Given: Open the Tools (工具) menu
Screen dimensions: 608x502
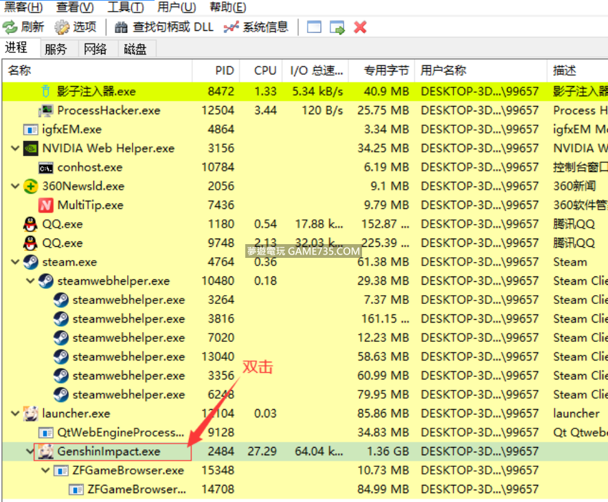Looking at the screenshot, I should pyautogui.click(x=126, y=8).
